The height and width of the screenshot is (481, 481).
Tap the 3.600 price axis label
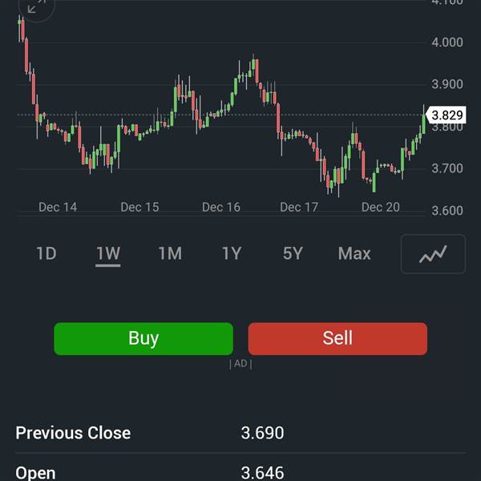pyautogui.click(x=447, y=210)
